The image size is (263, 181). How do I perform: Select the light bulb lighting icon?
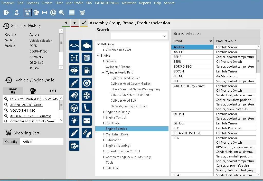click(74, 121)
